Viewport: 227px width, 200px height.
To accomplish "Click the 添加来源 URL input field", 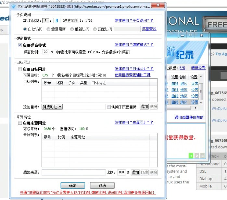I will point(74,172).
